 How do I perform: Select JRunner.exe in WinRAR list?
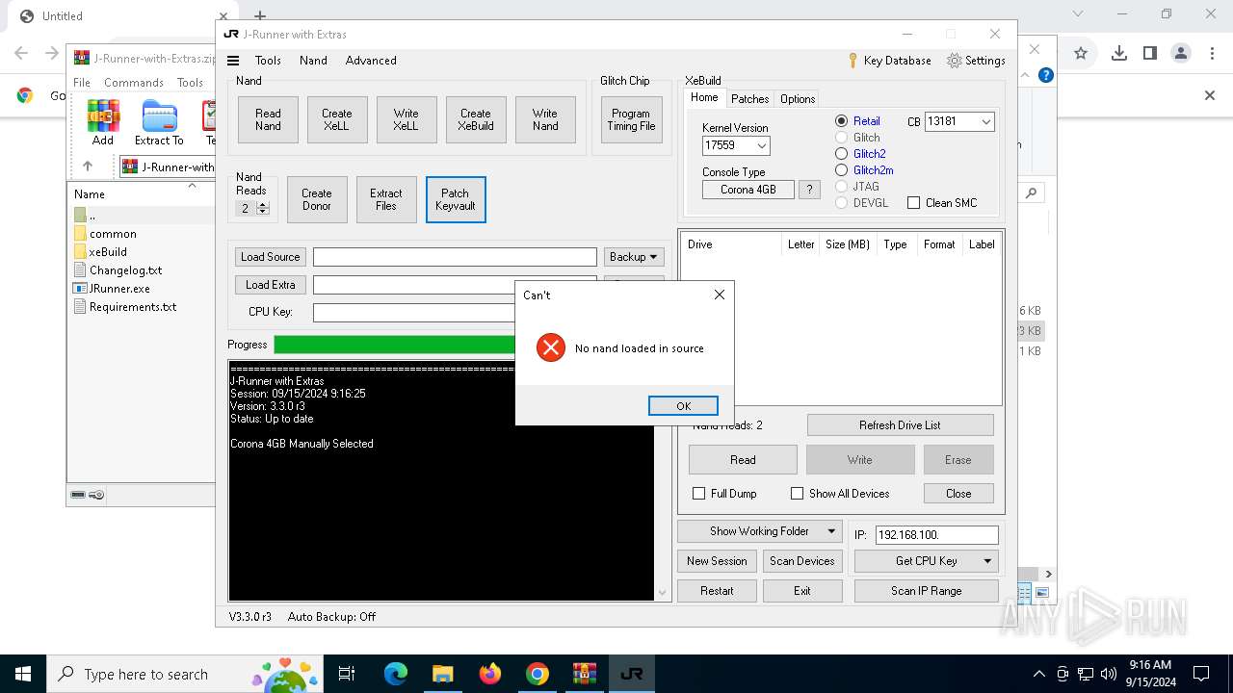(x=119, y=289)
